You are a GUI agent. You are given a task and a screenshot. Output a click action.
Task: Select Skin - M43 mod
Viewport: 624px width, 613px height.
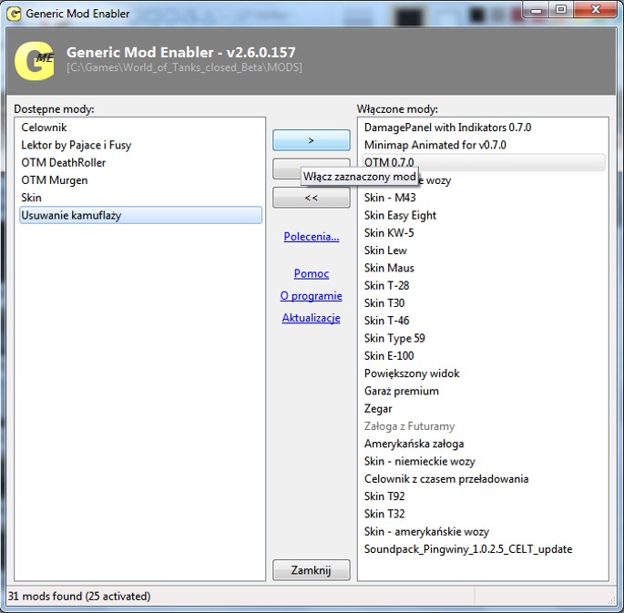click(x=484, y=198)
